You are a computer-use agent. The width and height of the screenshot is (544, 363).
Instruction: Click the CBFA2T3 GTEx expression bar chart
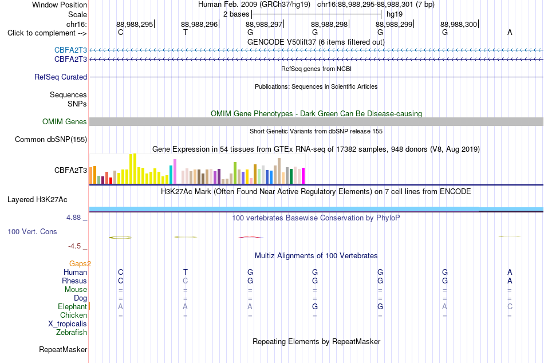pos(197,169)
